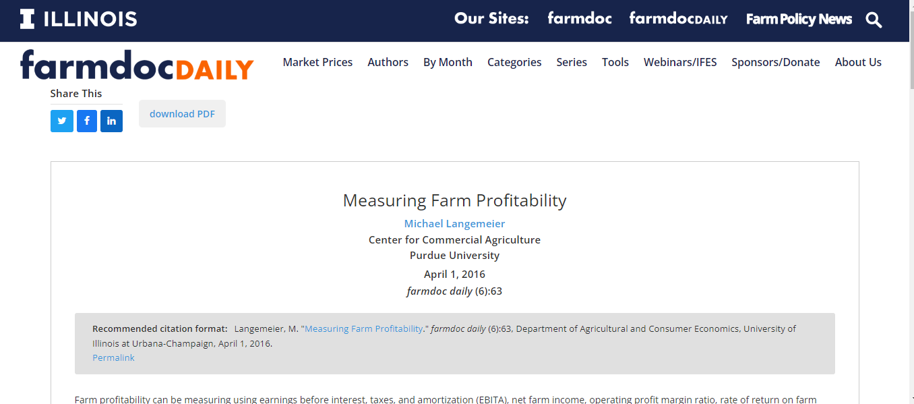
Task: Open the Authors menu item
Action: [x=388, y=62]
